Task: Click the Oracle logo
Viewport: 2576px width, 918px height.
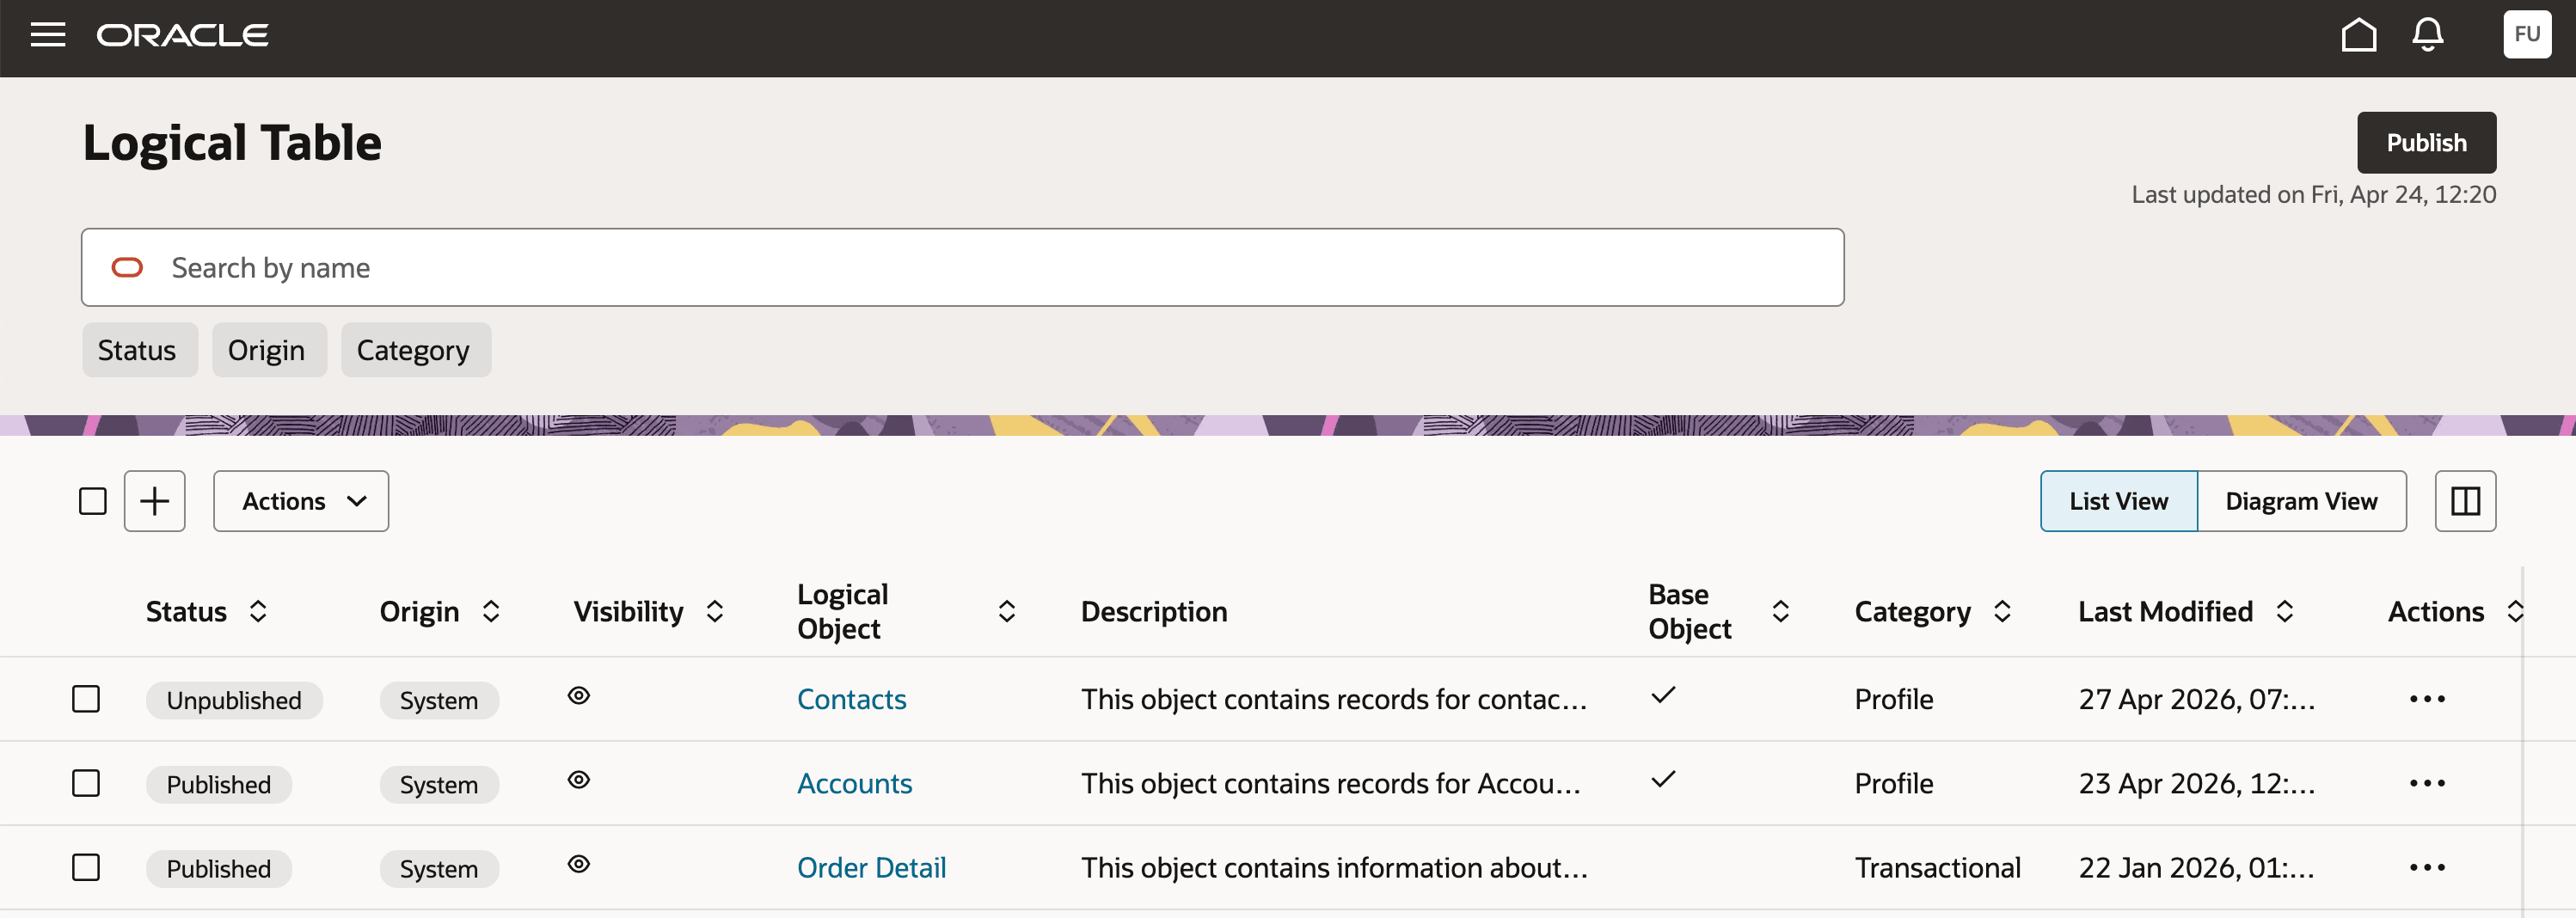Action: click(x=182, y=35)
